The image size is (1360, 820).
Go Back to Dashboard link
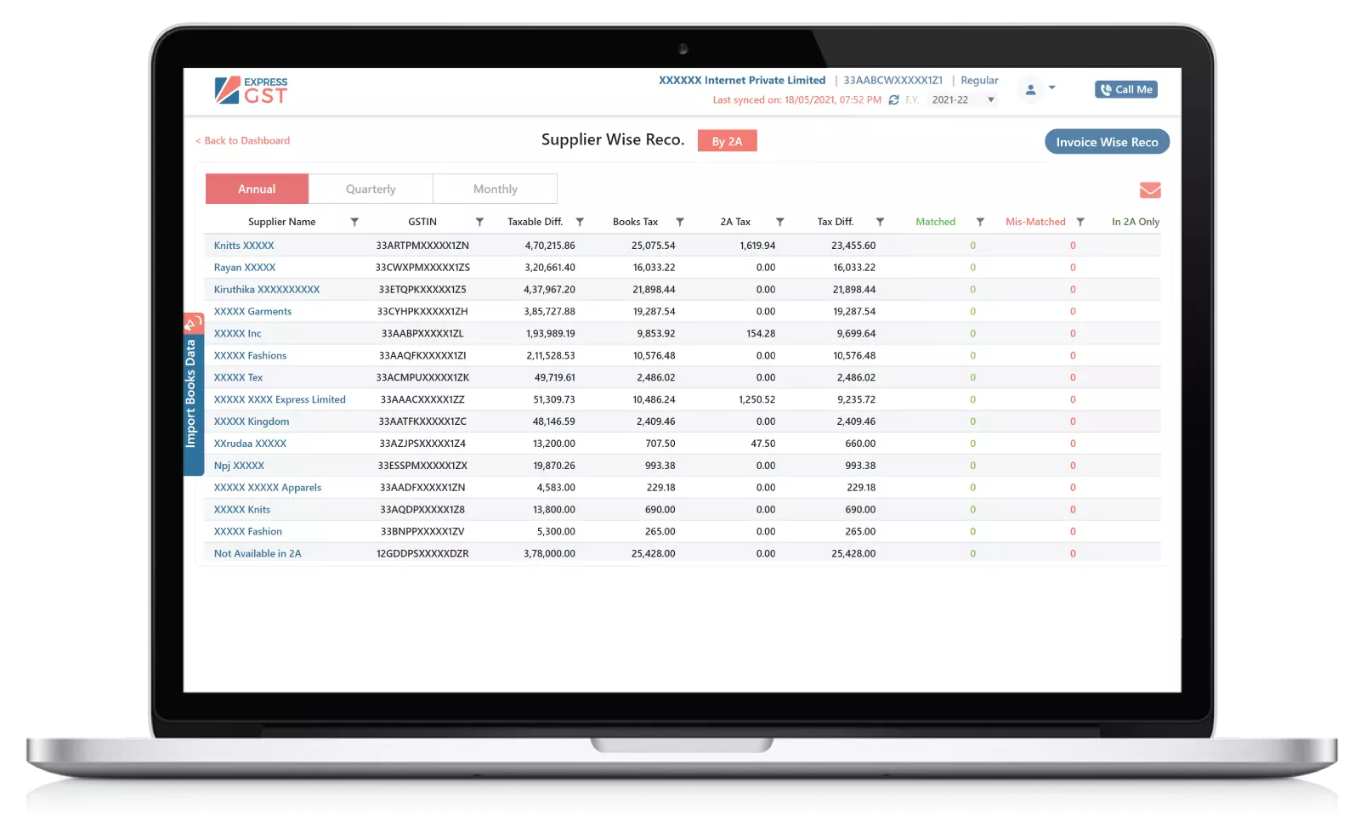(x=243, y=141)
